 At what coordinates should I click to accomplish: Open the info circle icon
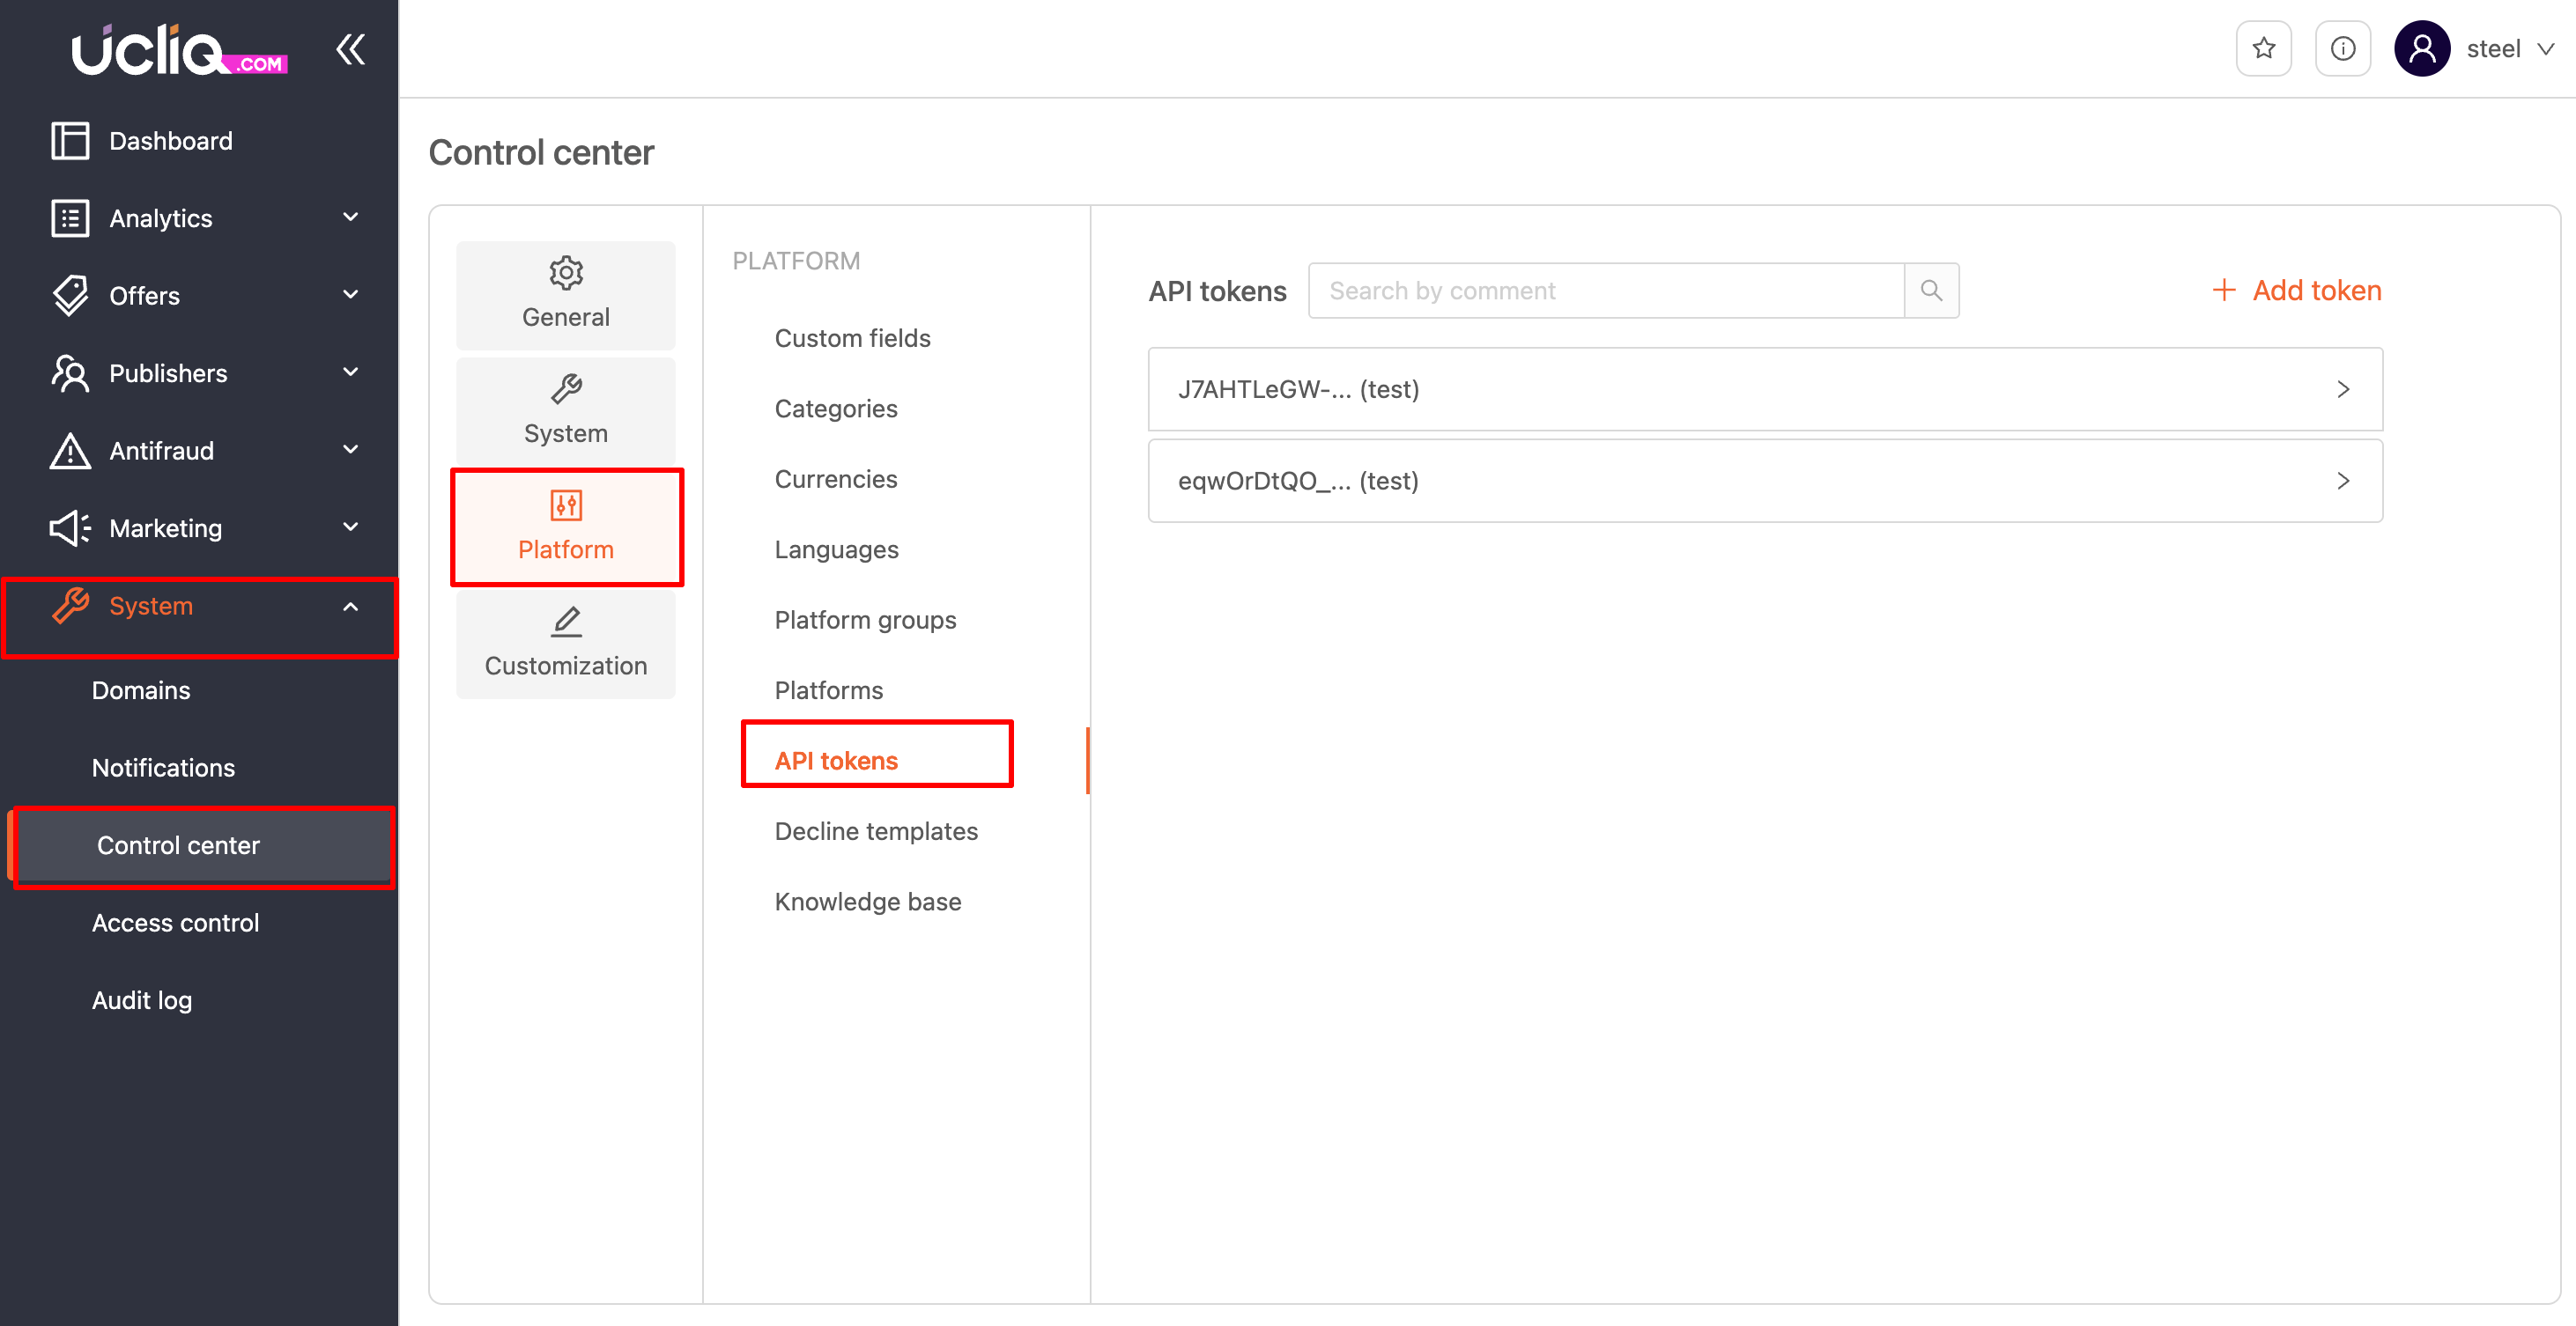pyautogui.click(x=2342, y=49)
